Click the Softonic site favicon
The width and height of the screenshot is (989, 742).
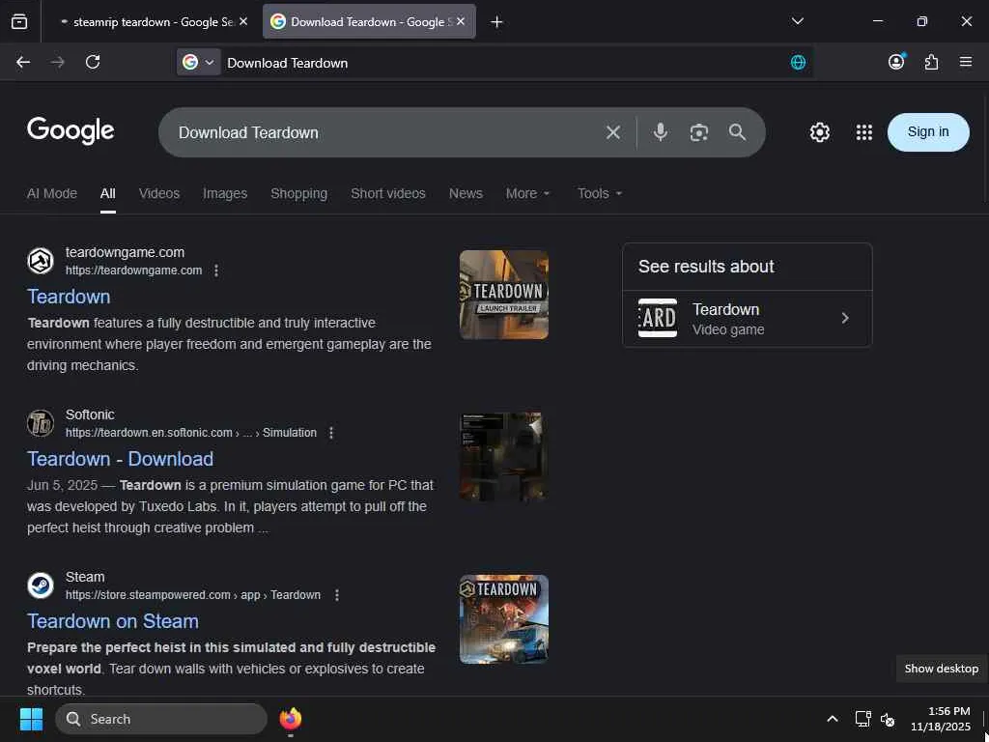[x=41, y=423]
